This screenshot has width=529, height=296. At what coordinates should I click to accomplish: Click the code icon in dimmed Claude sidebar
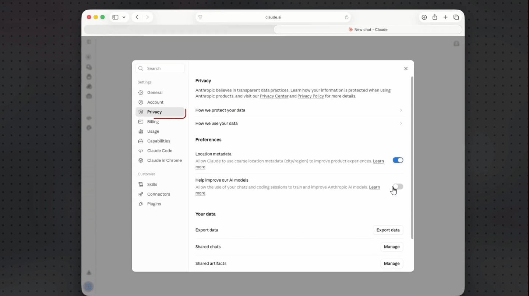point(89,118)
